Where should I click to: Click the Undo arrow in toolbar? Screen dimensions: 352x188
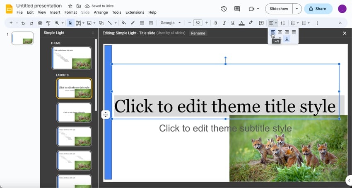23,23
